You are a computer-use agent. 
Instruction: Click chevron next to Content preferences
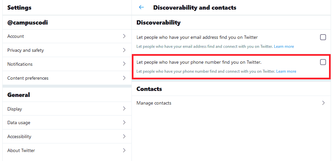(124, 78)
